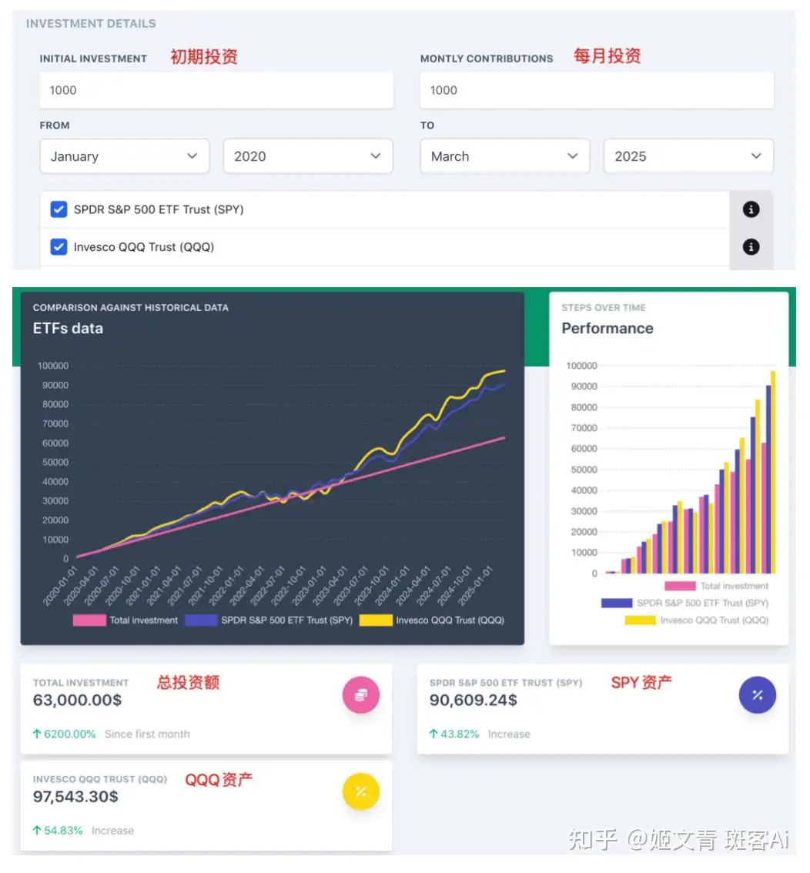810x873 pixels.
Task: Open the To year dropdown showing 2025
Action: pos(688,156)
